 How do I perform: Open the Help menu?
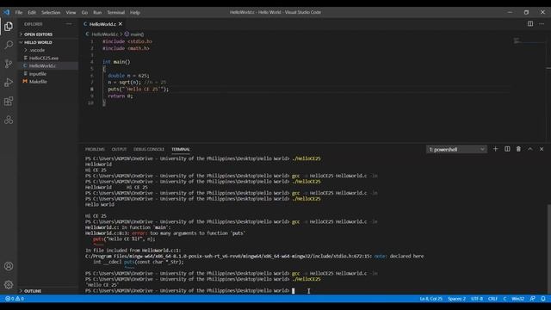tap(135, 12)
